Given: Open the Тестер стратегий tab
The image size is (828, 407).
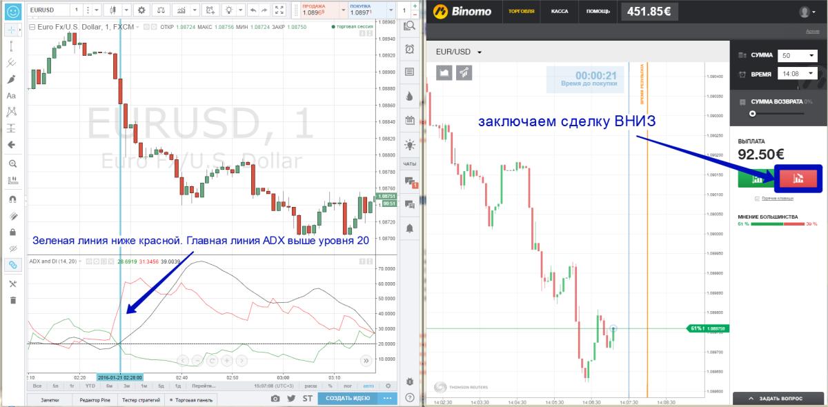Looking at the screenshot, I should pos(141,399).
